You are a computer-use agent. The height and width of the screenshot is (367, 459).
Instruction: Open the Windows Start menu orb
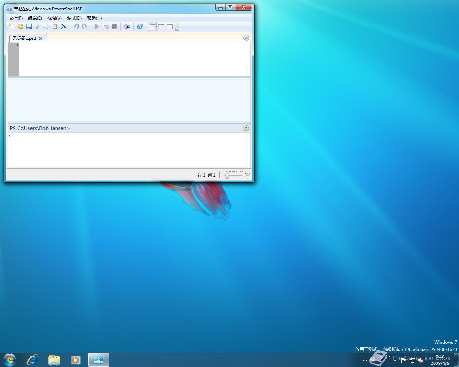pos(10,360)
